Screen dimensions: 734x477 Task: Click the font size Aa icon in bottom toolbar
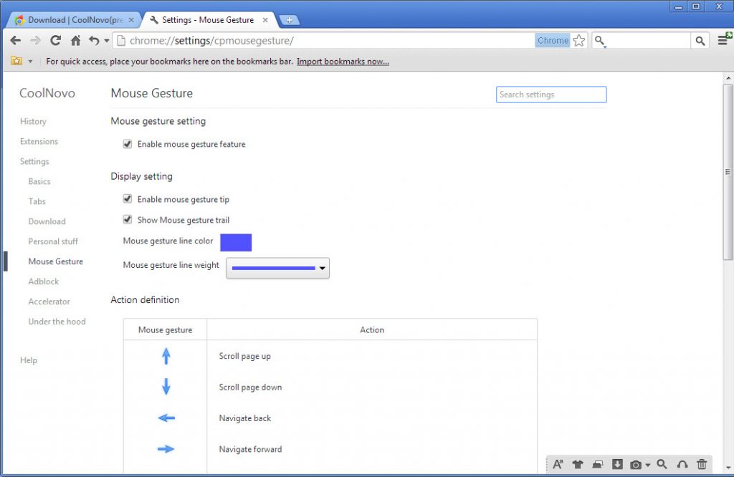(558, 464)
